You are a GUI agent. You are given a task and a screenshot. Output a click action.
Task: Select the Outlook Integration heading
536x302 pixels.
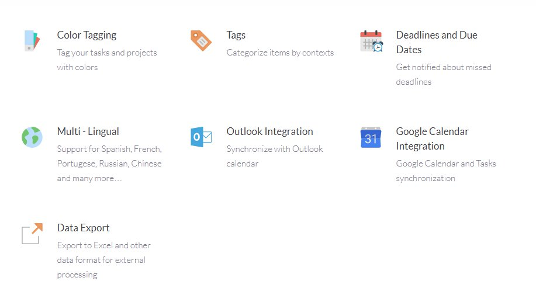(269, 131)
